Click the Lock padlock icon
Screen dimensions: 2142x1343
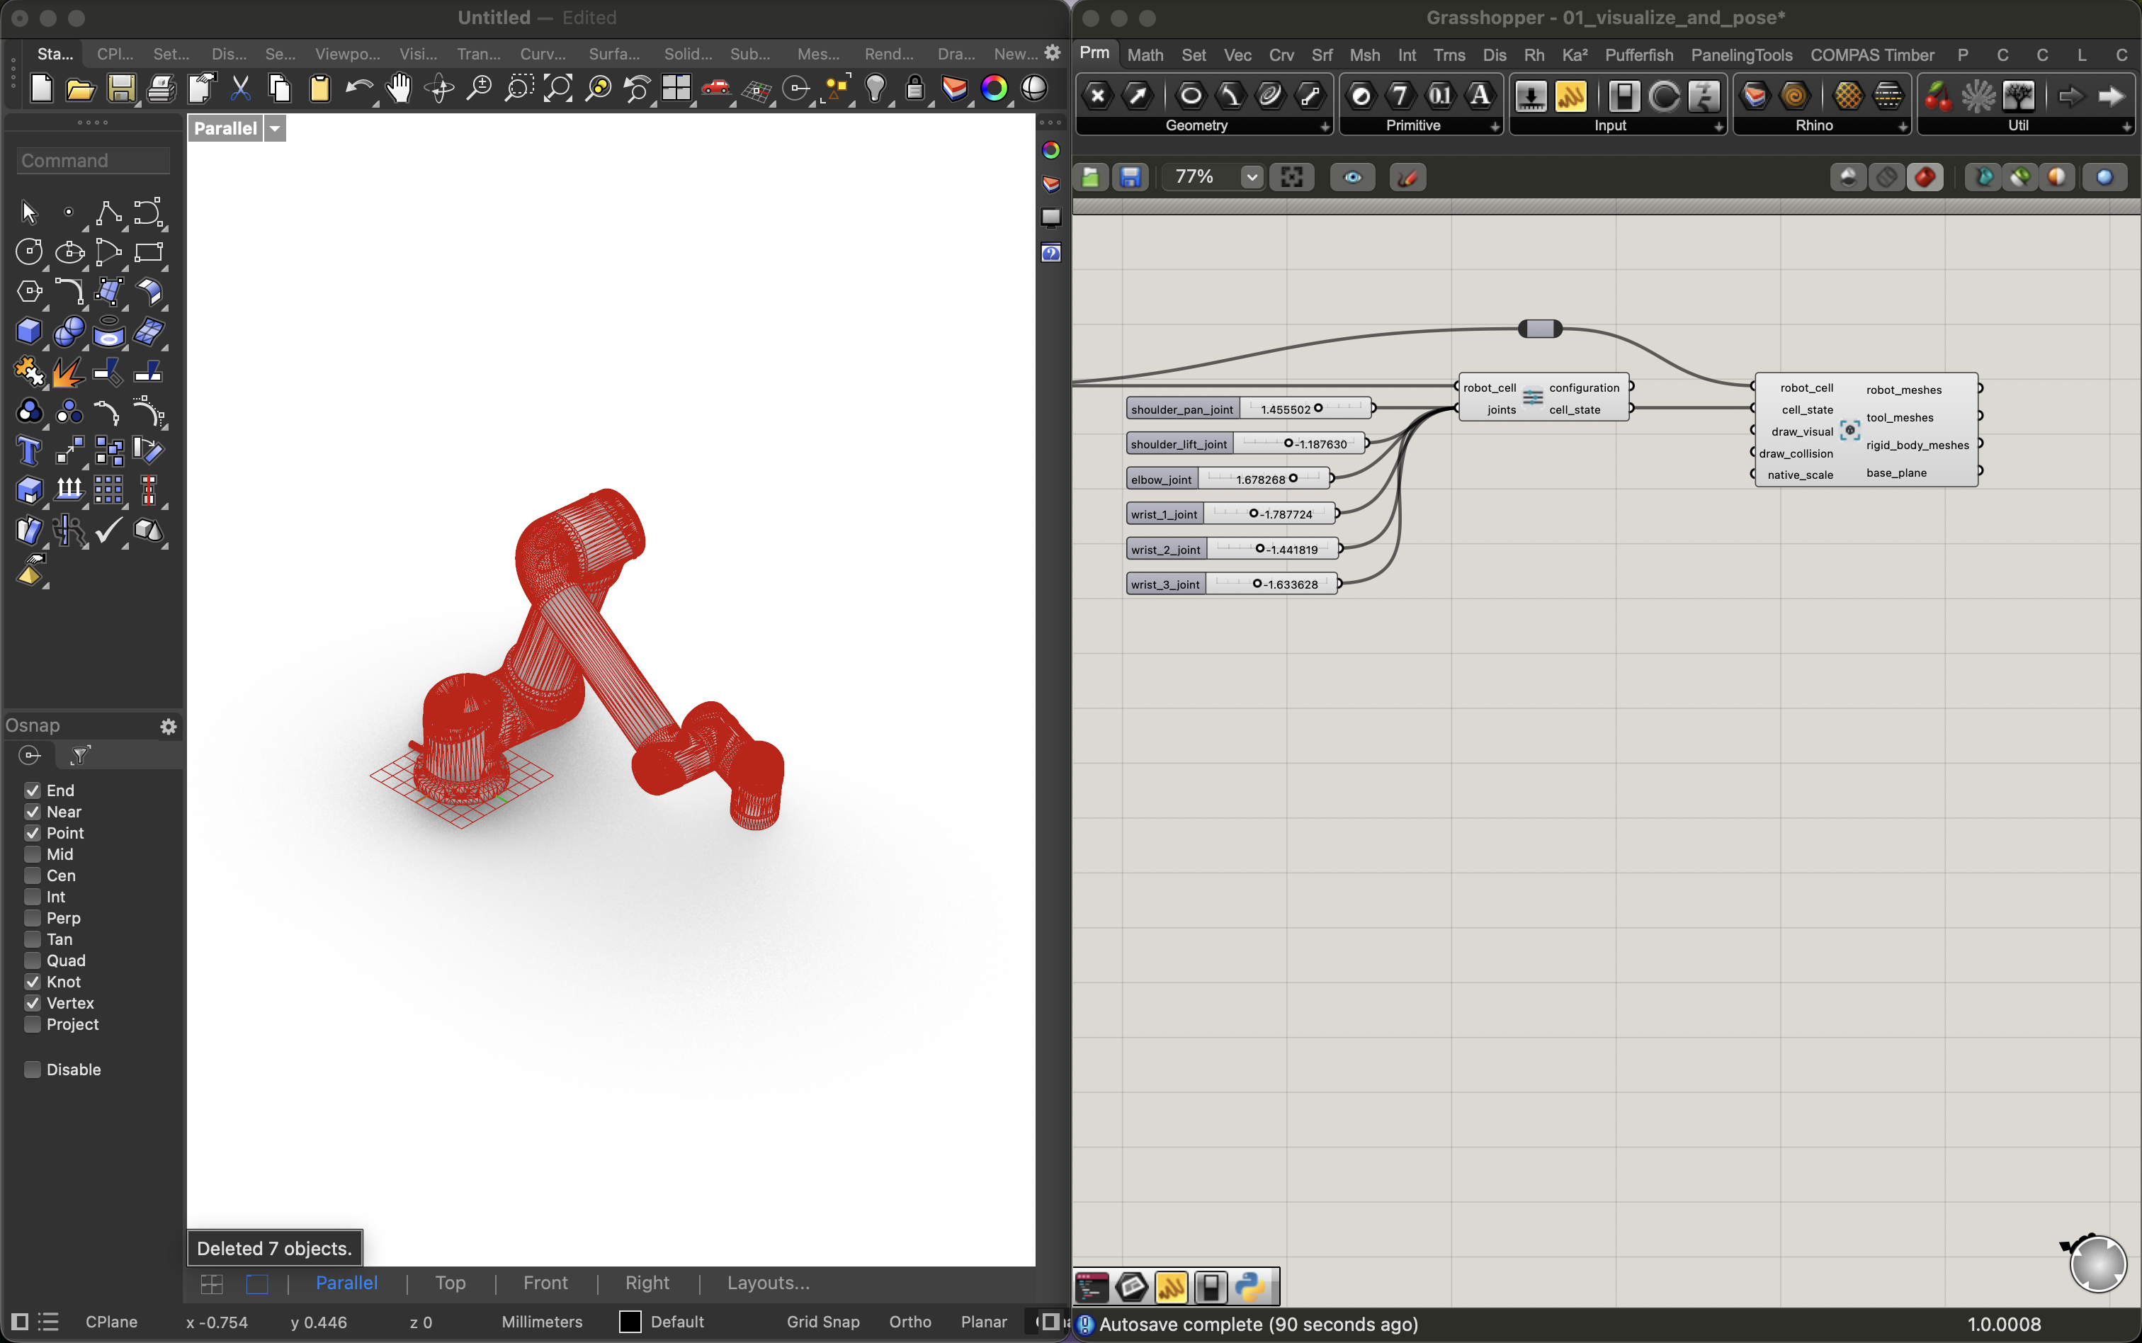click(x=914, y=89)
